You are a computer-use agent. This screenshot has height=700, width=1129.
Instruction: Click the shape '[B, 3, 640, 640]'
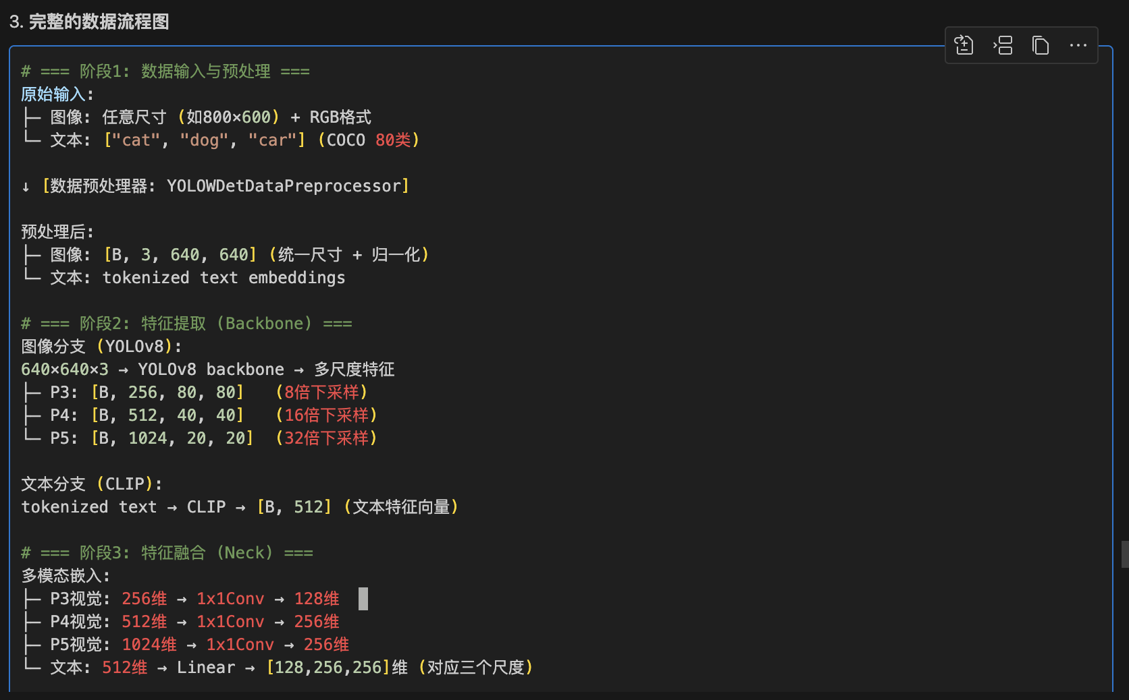coord(180,255)
